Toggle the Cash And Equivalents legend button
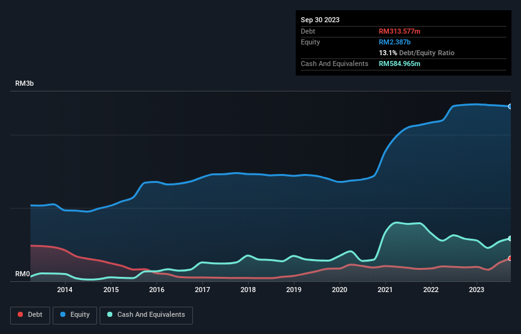The width and height of the screenshot is (521, 334). pos(146,315)
